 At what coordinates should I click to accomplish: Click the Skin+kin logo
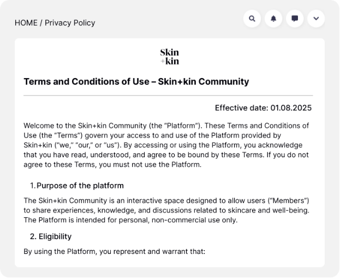169,57
